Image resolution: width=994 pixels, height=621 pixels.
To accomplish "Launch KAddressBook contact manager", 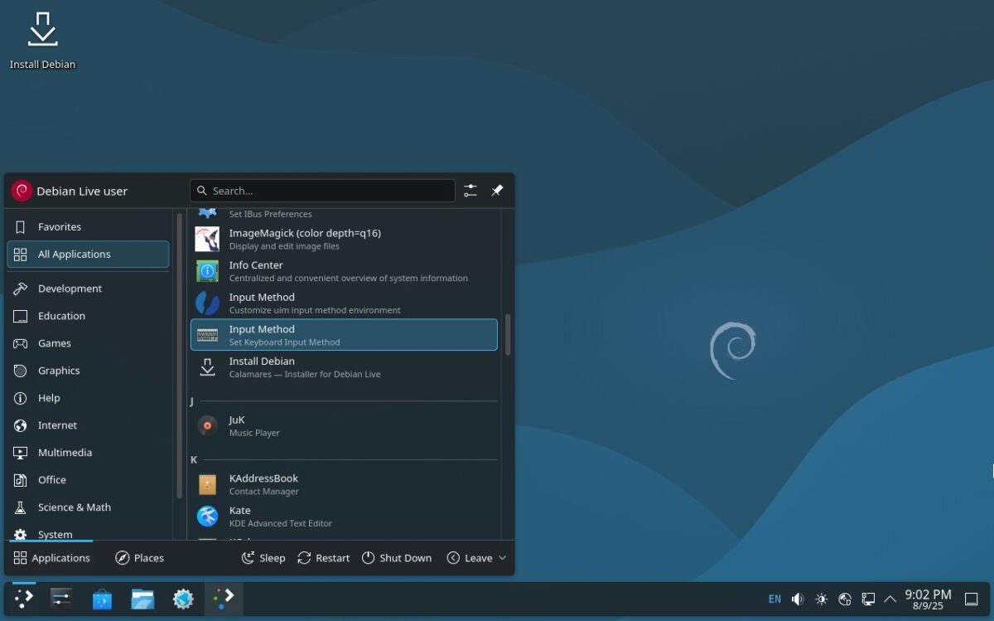I will click(x=344, y=484).
